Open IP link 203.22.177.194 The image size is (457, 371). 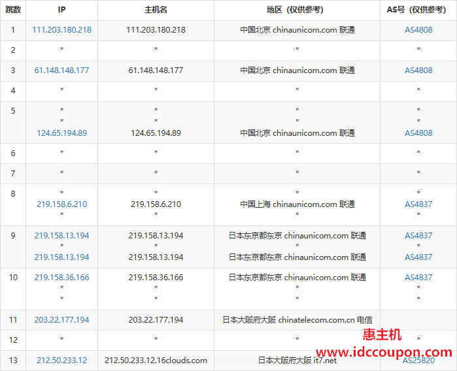(x=62, y=320)
